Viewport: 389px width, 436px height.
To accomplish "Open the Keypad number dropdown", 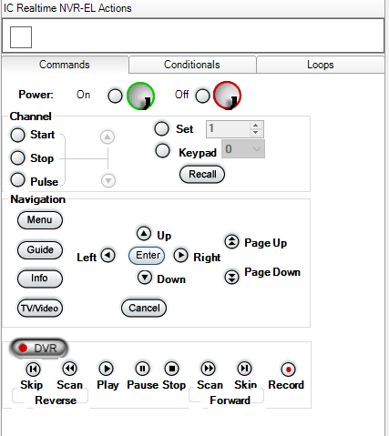I will coord(243,149).
